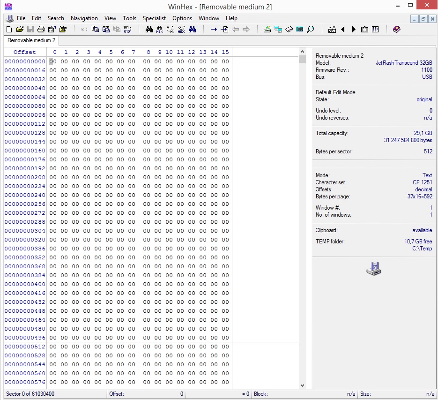Click the 'decimal' offsets value
438x400 pixels.
click(x=423, y=189)
